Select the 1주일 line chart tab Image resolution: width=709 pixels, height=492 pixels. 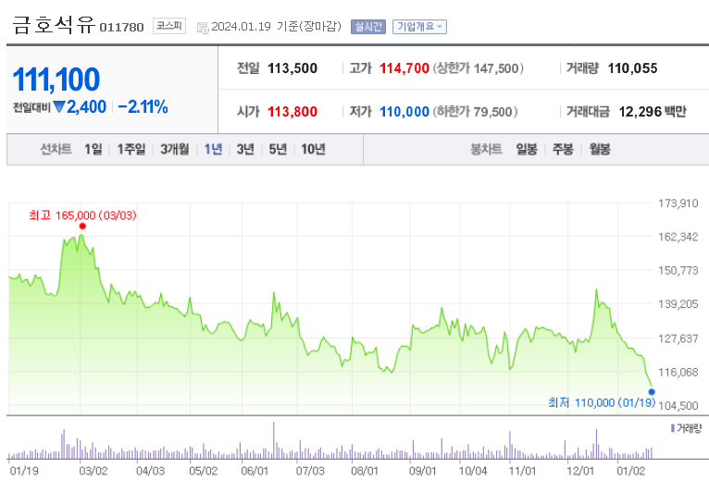point(131,149)
